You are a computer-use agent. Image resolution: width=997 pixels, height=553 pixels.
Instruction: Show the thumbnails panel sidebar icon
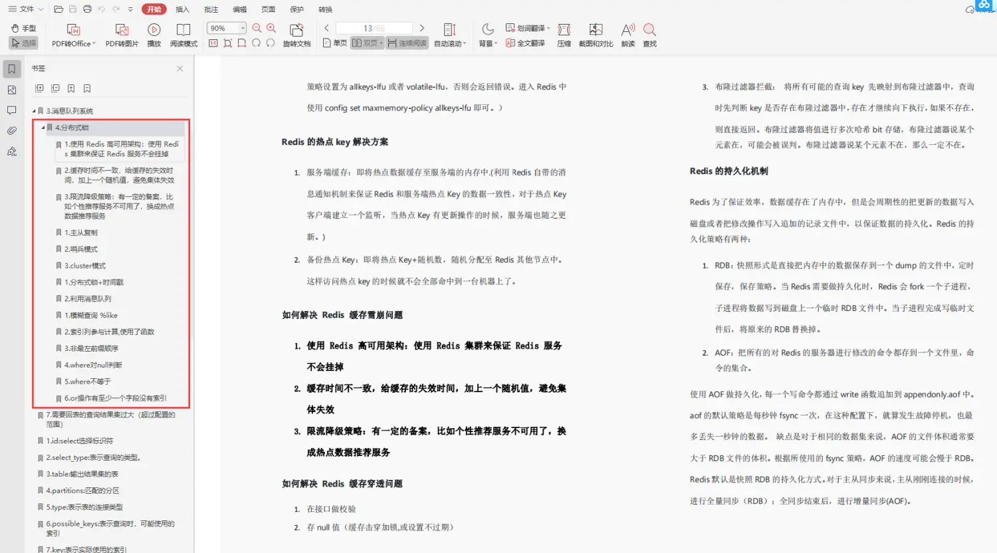[11, 90]
